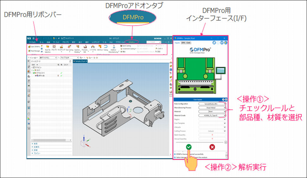Choose the Prismatic Mill icon
The width and height of the screenshot is (307, 178).
coord(85,49)
